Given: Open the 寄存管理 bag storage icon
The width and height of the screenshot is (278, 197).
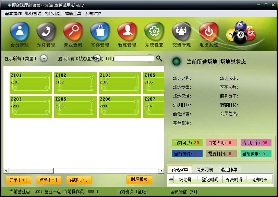Looking at the screenshot, I should coord(100,32).
